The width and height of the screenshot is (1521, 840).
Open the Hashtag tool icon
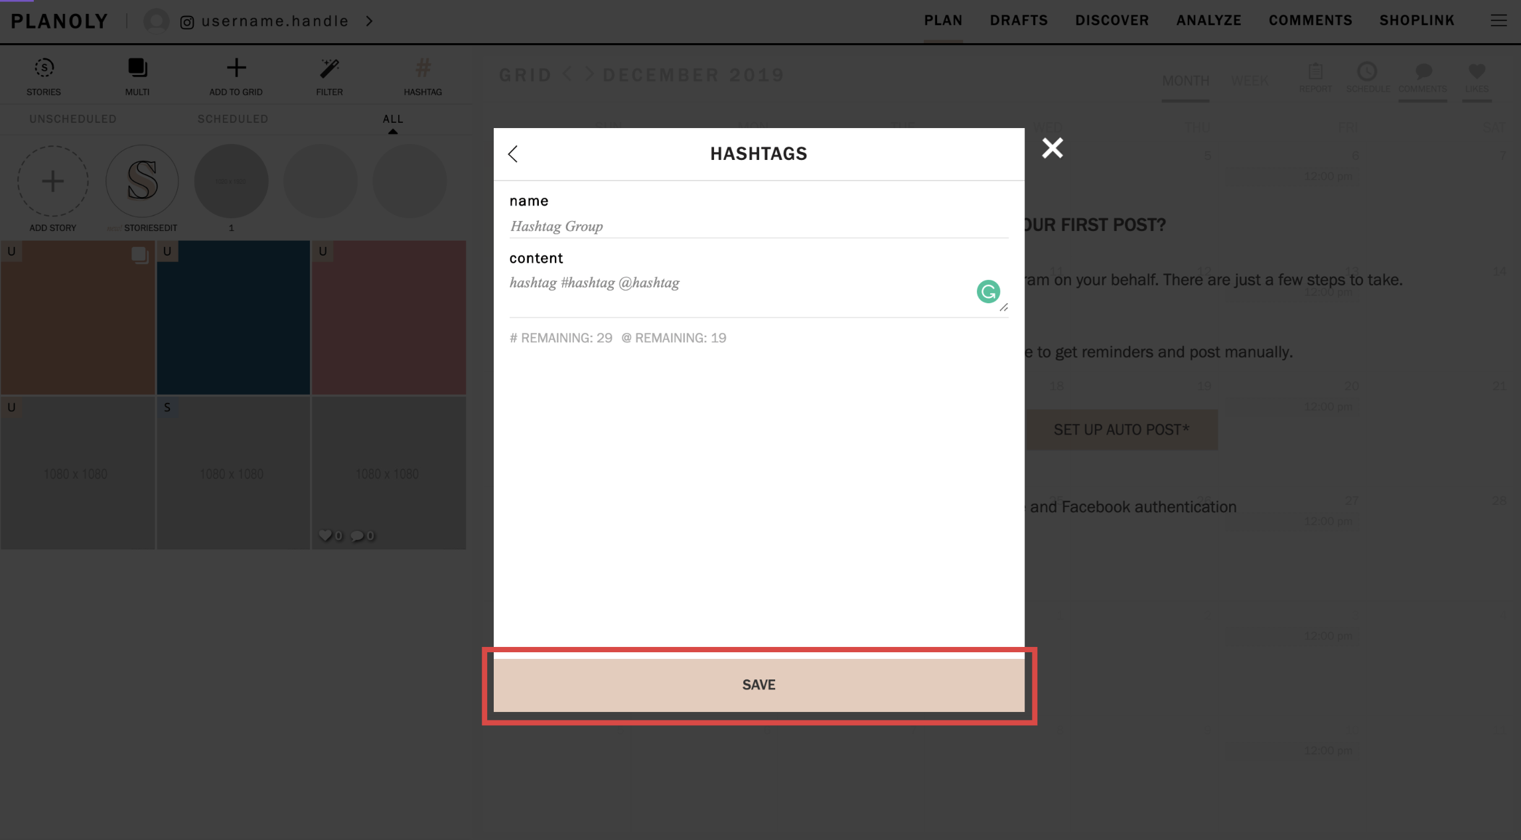(423, 68)
